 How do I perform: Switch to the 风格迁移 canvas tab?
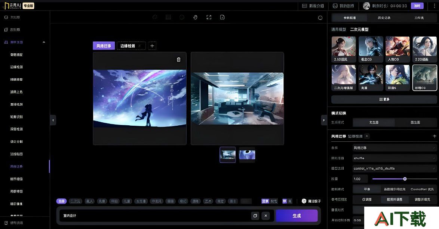tap(104, 46)
